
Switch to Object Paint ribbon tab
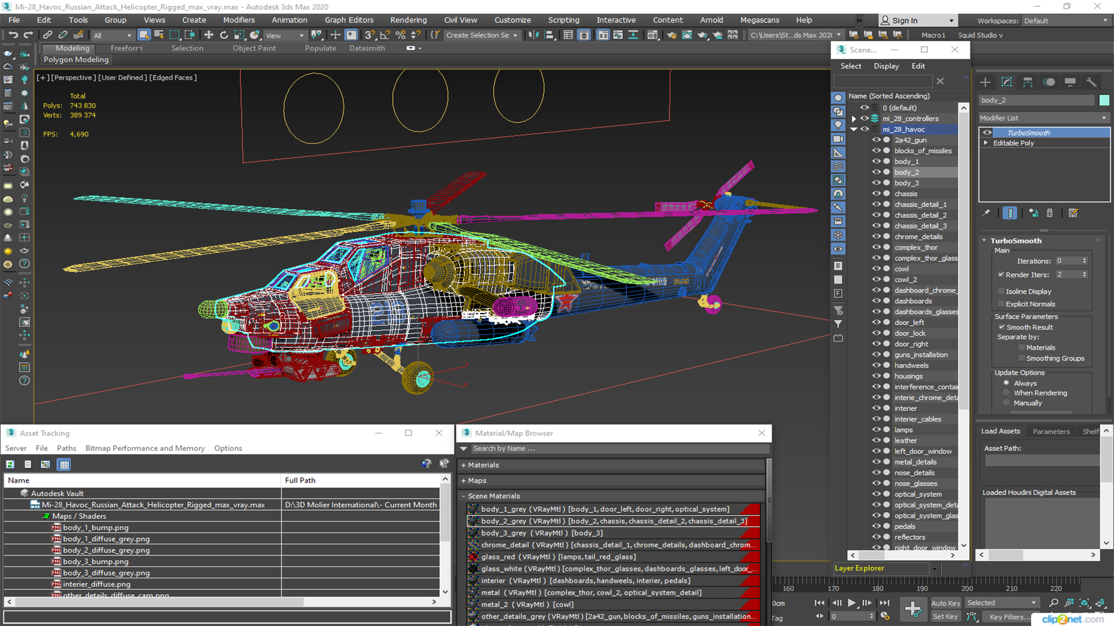tap(254, 48)
